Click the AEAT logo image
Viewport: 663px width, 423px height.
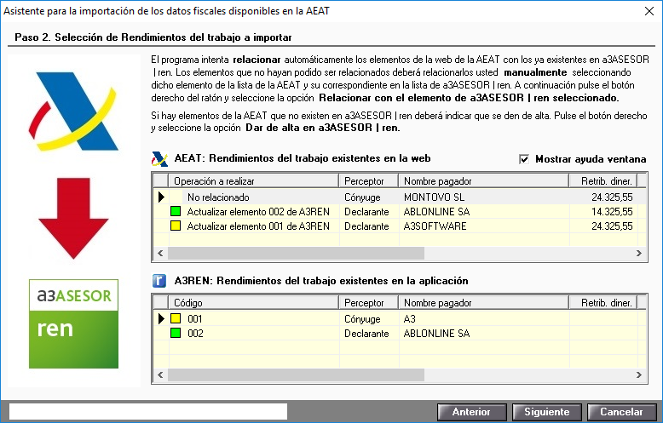73,111
